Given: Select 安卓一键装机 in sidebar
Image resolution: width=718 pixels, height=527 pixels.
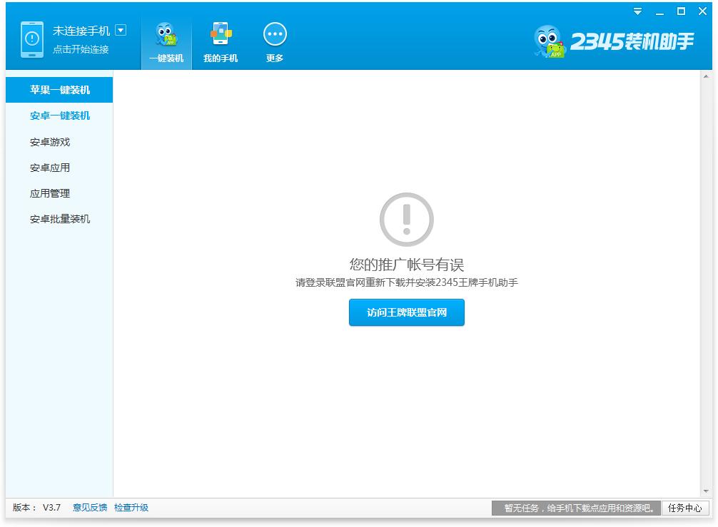Looking at the screenshot, I should click(60, 116).
